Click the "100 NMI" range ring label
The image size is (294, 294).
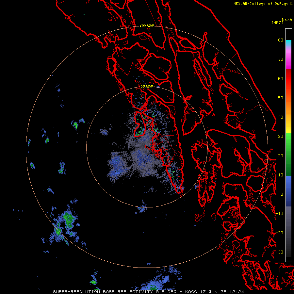point(147,26)
